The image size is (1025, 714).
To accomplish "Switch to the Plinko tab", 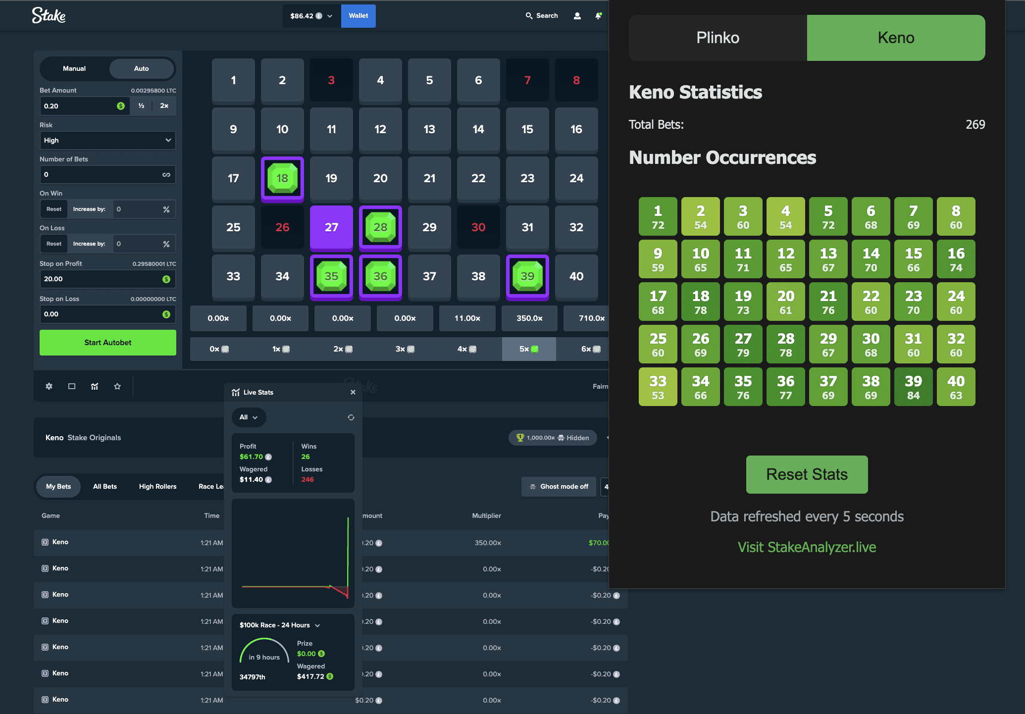I will [x=717, y=37].
